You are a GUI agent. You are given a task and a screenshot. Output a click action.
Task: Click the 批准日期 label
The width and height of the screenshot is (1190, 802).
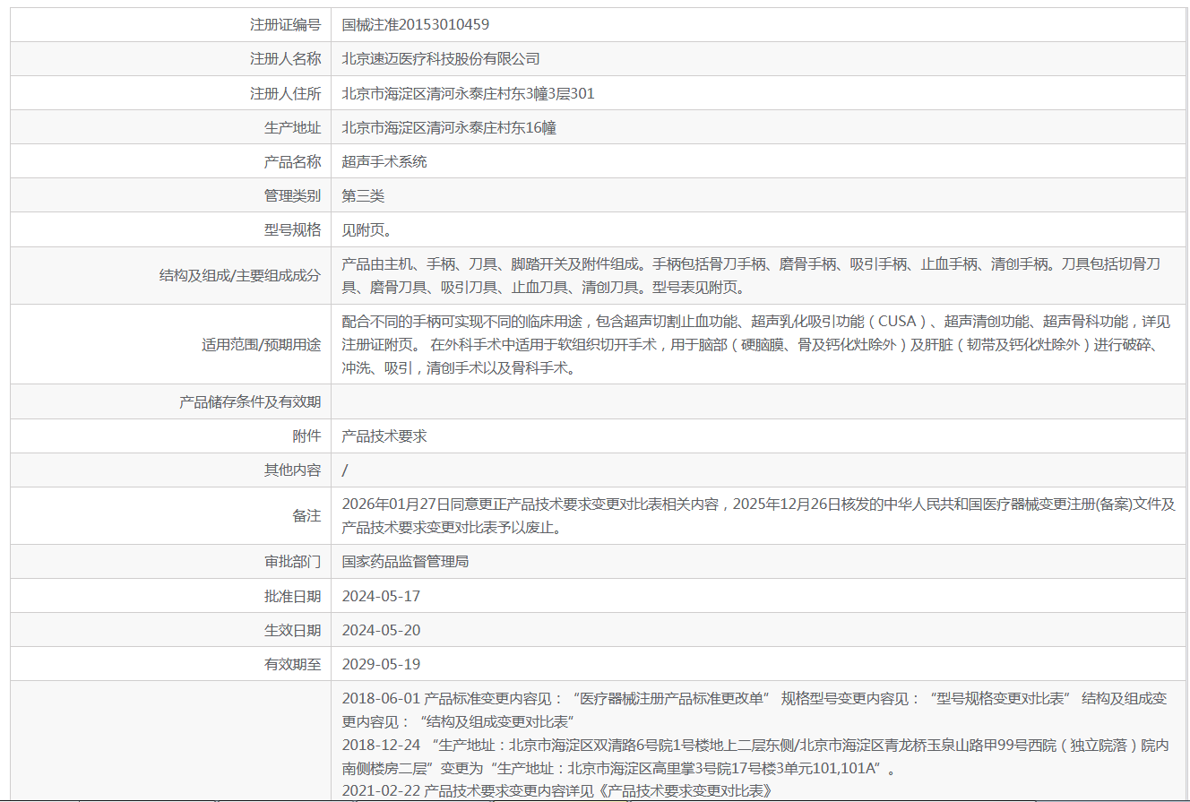pyautogui.click(x=292, y=595)
